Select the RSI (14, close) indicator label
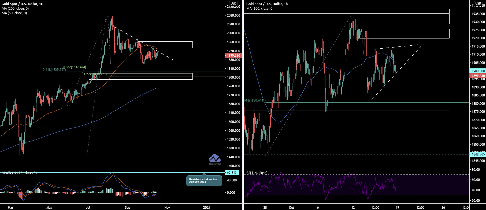The width and height of the screenshot is (486, 210). click(x=257, y=173)
